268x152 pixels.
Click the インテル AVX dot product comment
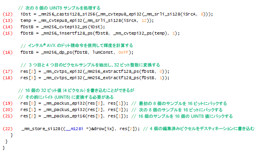pyautogui.click(x=77, y=46)
